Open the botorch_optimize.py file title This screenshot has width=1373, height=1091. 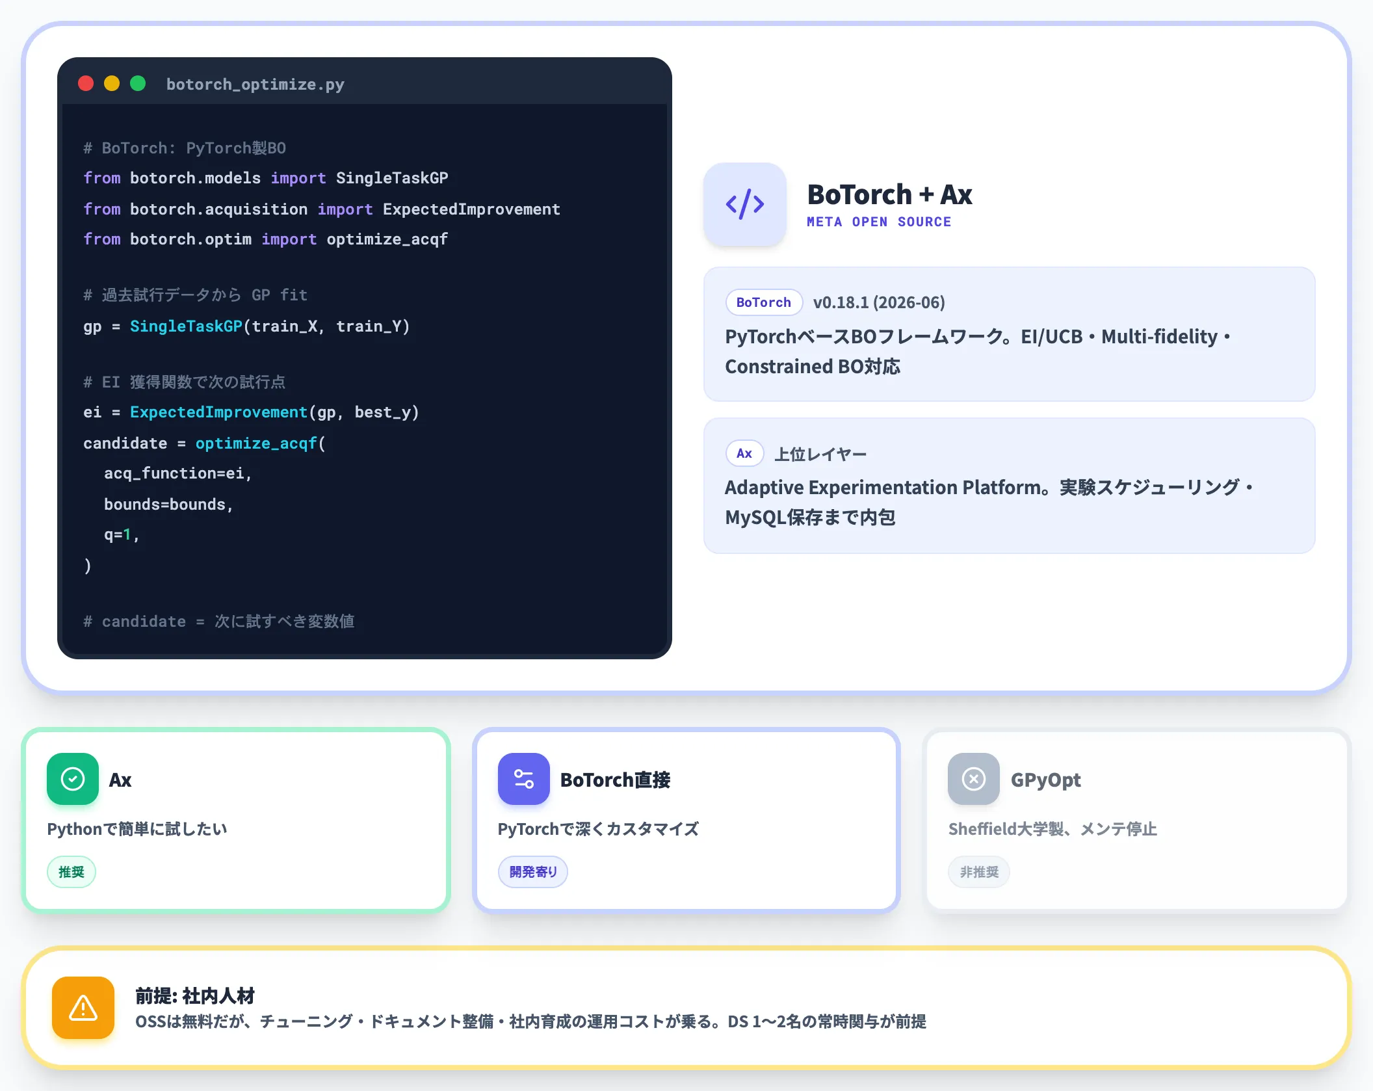[255, 85]
